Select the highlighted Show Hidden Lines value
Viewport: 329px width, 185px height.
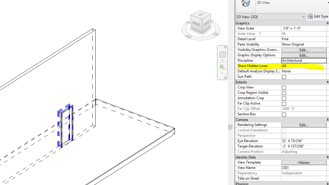click(x=304, y=66)
